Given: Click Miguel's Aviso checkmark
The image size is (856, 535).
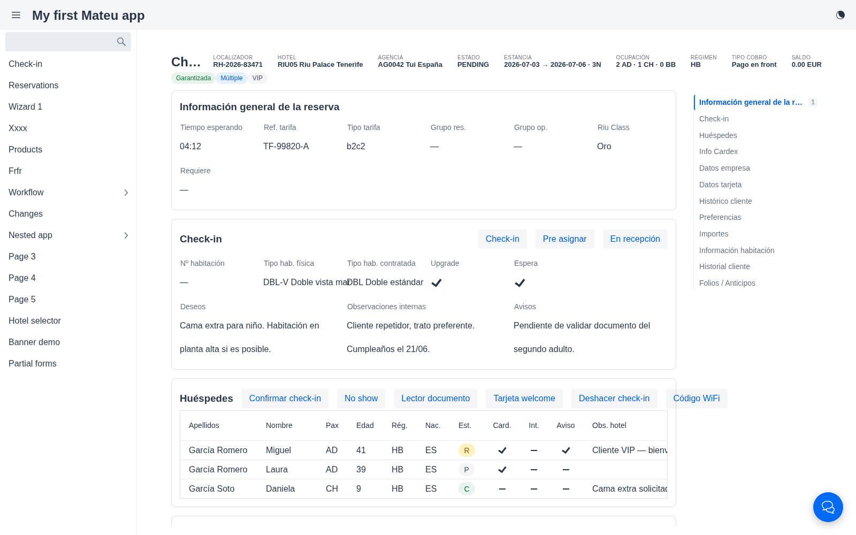Looking at the screenshot, I should pyautogui.click(x=566, y=450).
